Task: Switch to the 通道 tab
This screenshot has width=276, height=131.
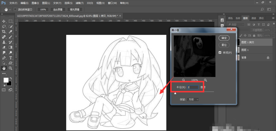Action: click(x=253, y=18)
